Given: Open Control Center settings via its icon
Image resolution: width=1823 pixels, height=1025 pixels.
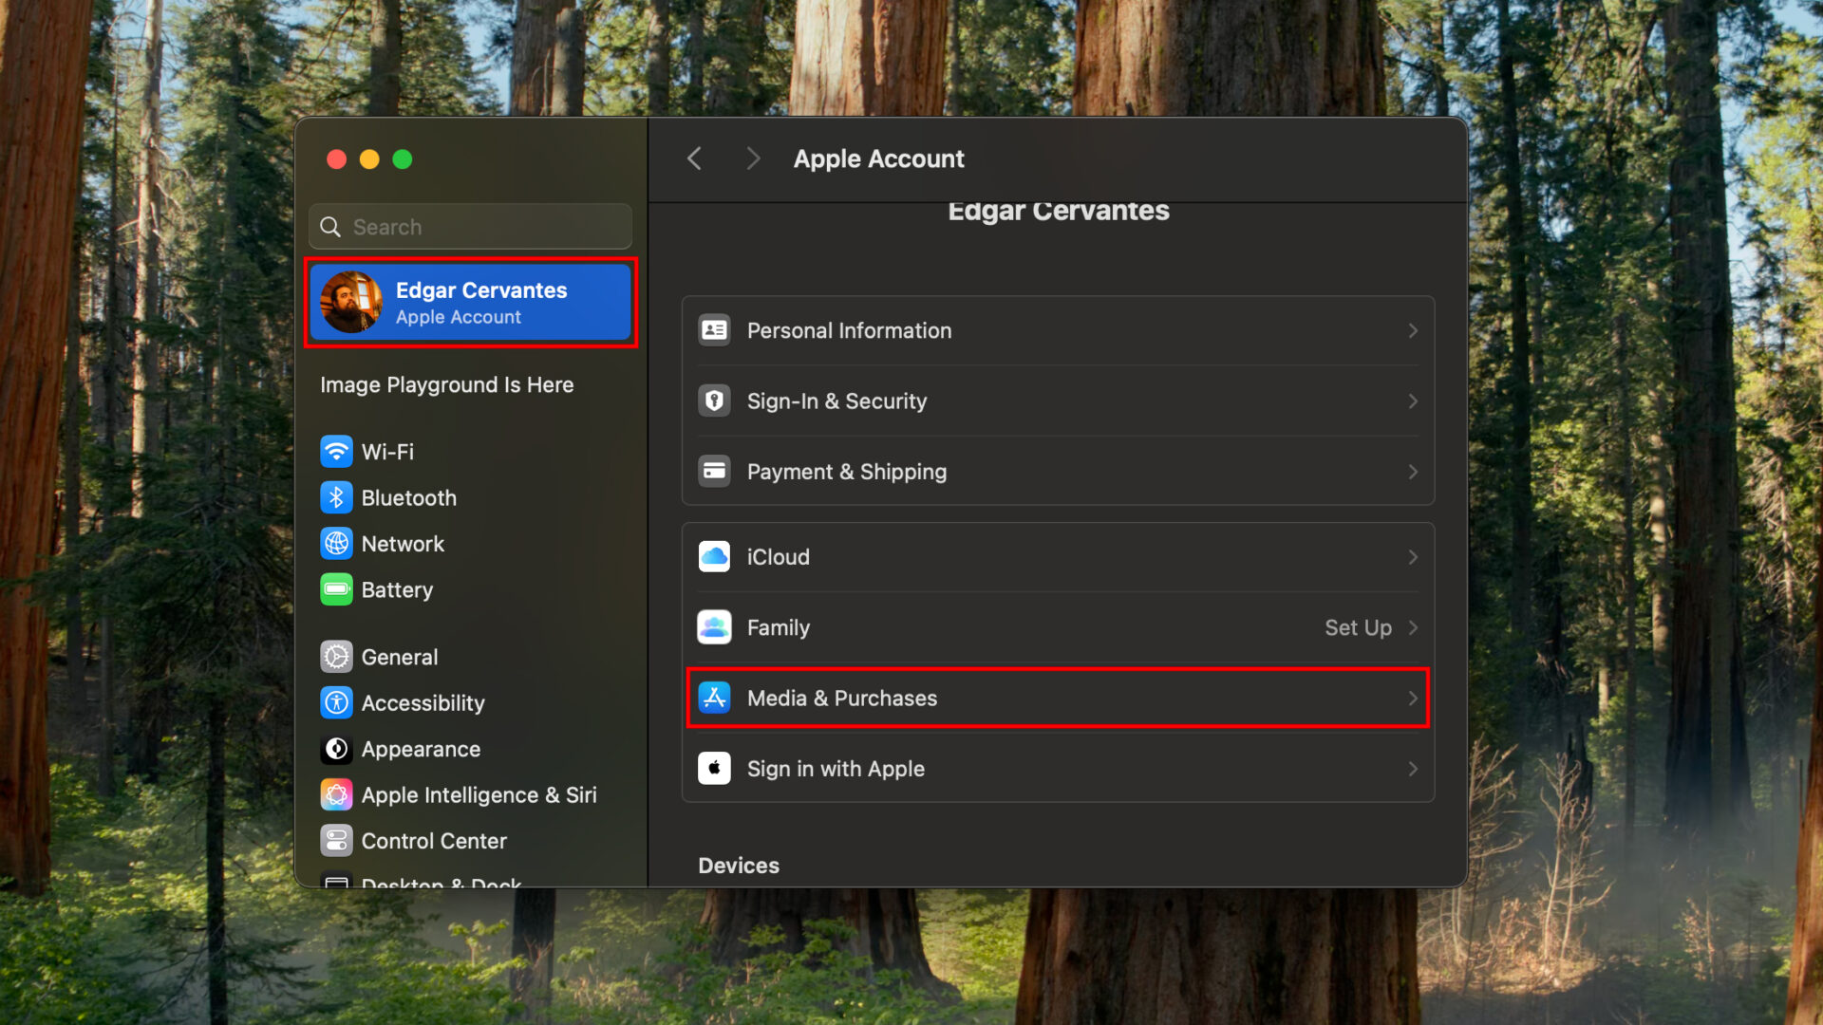Looking at the screenshot, I should pos(336,840).
